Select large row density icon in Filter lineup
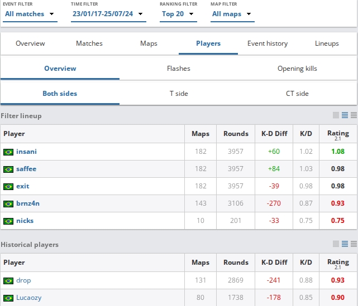Screen dimensions: 358x306 click(x=354, y=115)
